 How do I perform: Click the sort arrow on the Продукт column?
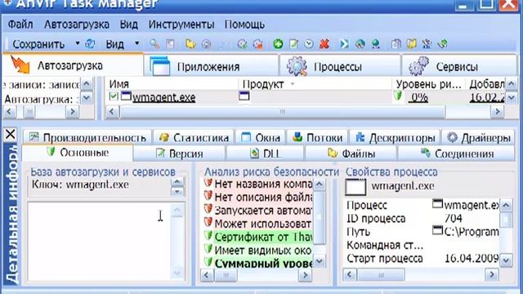(293, 84)
